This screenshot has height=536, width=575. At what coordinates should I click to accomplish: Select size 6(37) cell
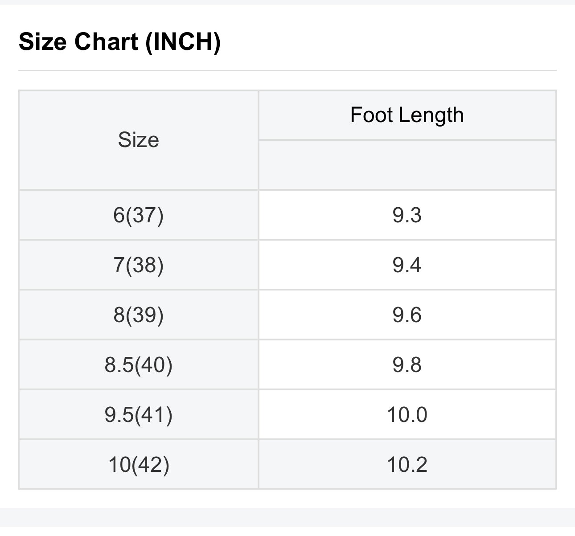click(x=139, y=215)
